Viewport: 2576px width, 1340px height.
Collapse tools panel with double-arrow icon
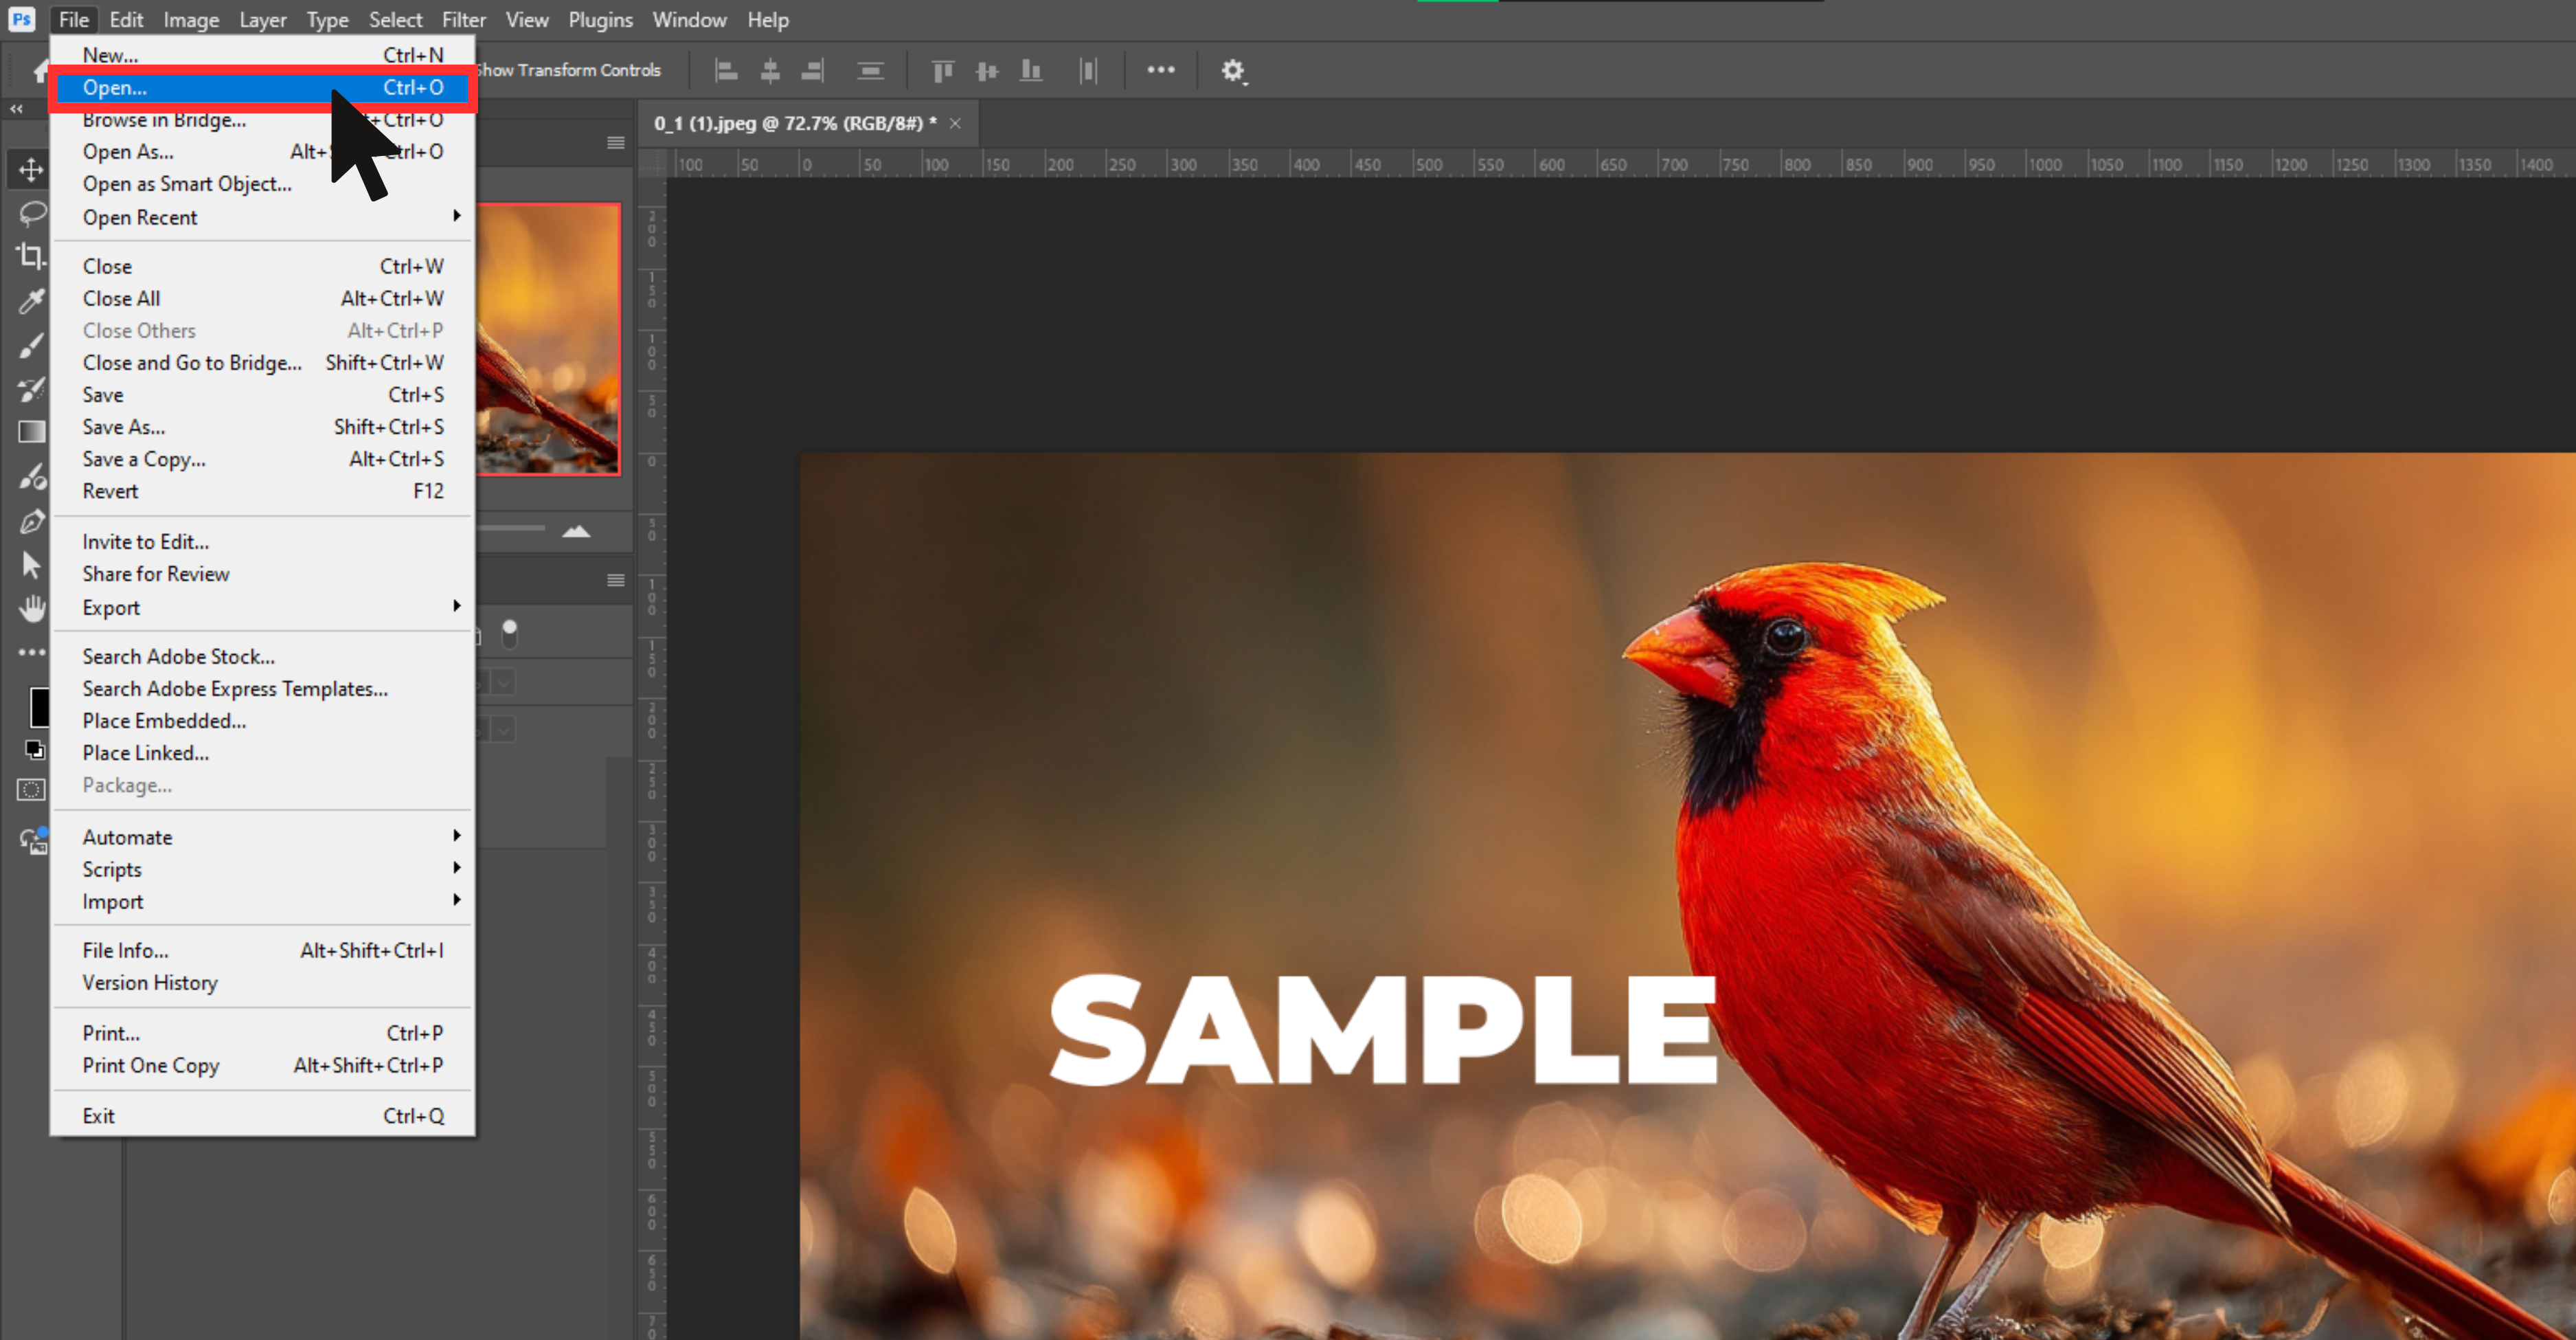(x=16, y=108)
